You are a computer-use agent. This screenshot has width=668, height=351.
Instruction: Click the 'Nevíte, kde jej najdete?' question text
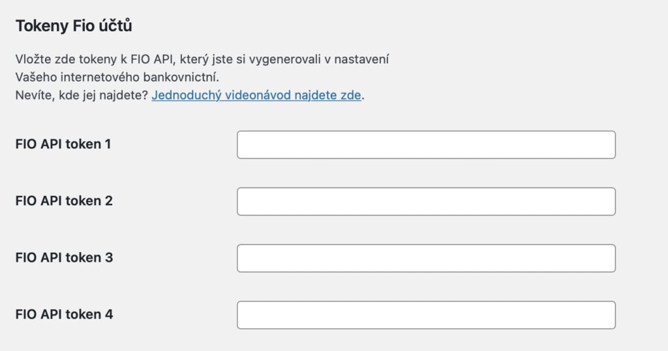click(x=82, y=95)
